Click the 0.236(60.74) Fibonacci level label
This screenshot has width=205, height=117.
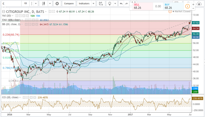point(11,35)
